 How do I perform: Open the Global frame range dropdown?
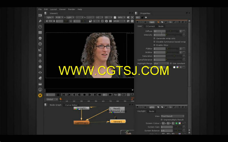click(52, 99)
